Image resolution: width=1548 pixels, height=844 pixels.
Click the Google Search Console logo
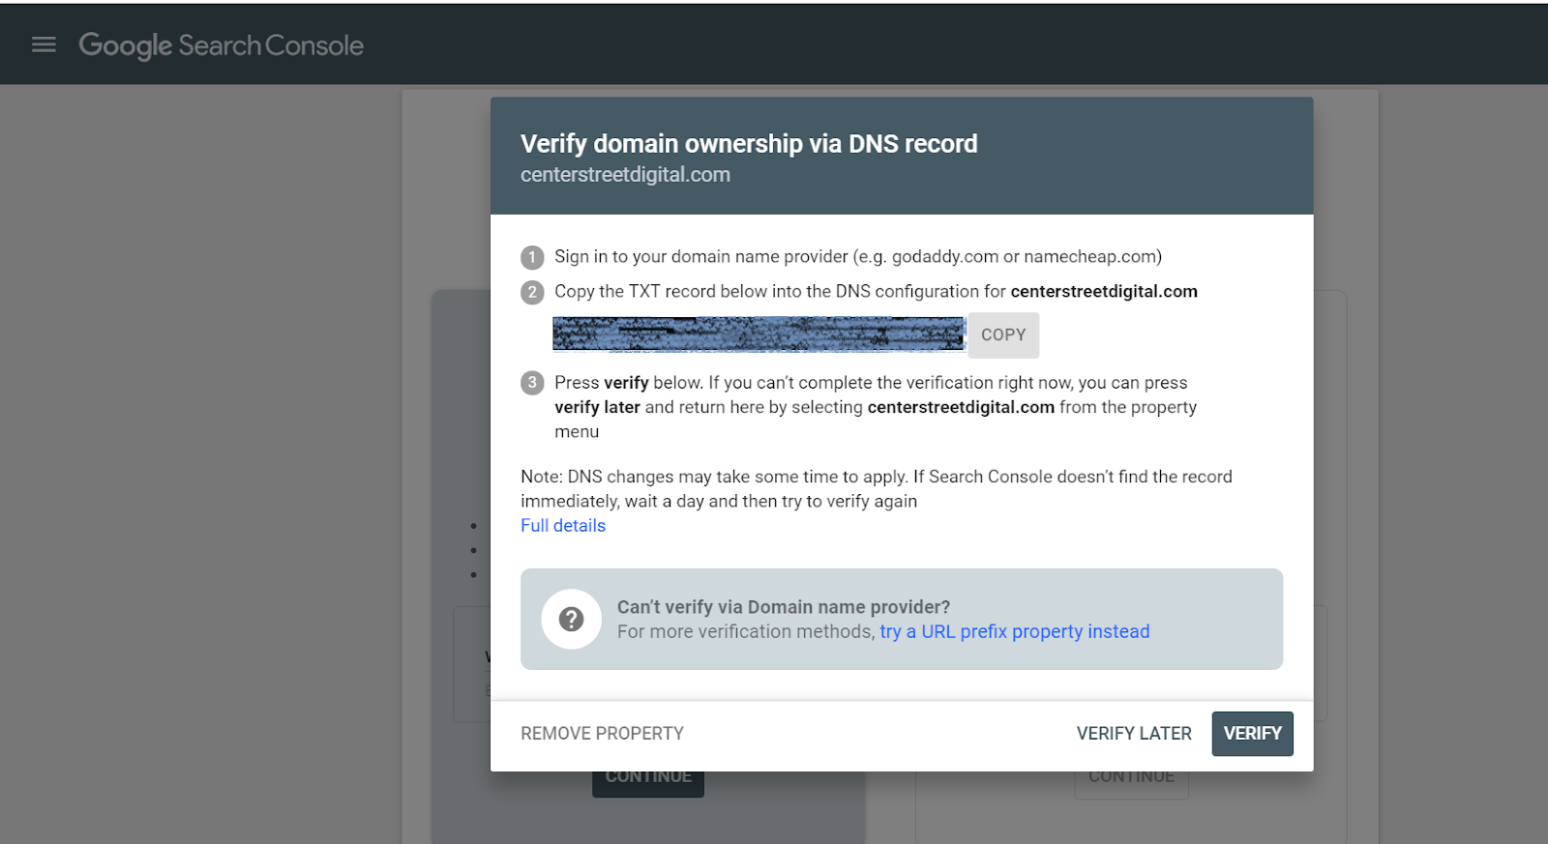point(222,45)
